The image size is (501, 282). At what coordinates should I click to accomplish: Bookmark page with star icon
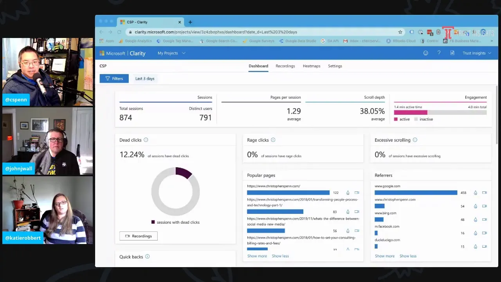[400, 32]
